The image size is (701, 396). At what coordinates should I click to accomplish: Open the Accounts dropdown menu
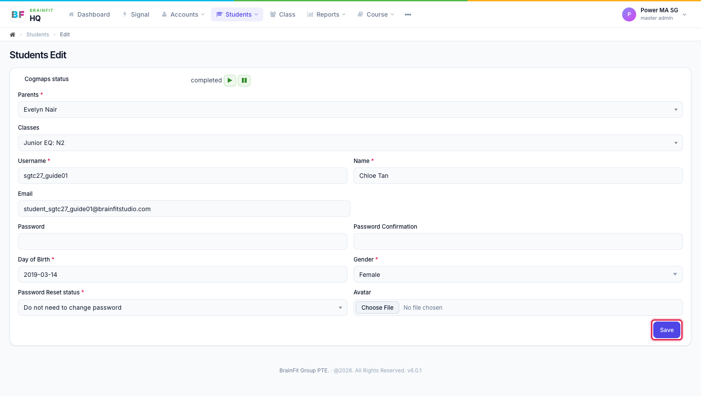183,14
